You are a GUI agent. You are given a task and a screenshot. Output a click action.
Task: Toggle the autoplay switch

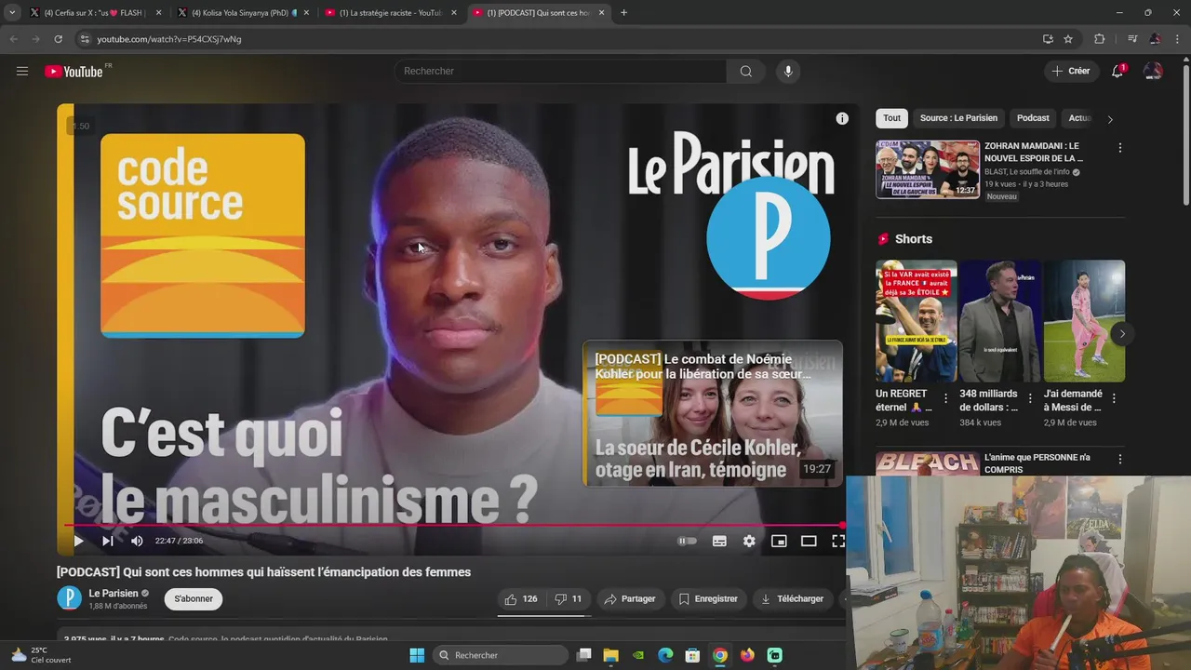point(688,541)
